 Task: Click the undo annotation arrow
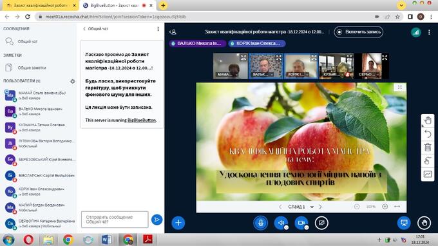coord(428,134)
